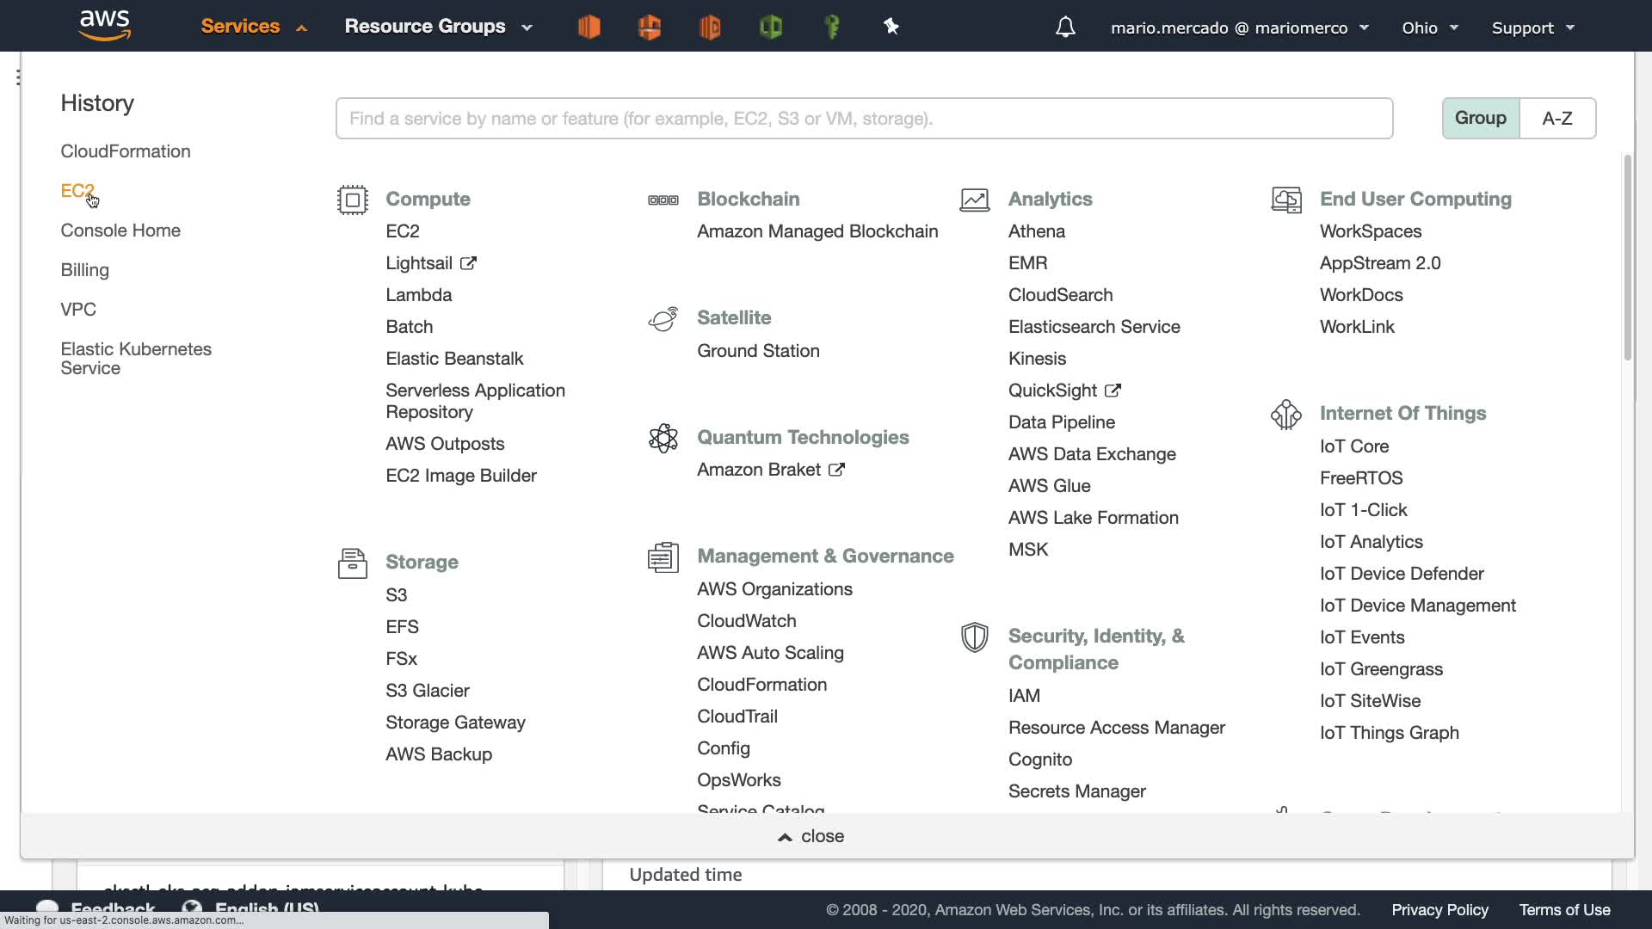The width and height of the screenshot is (1652, 929).
Task: Switch service view to A-Z
Action: coord(1556,118)
